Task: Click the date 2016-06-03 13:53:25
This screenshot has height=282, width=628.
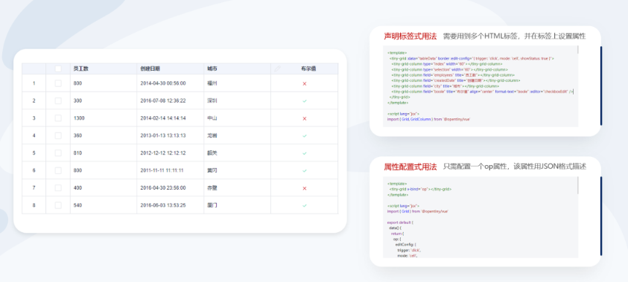Action: click(163, 205)
